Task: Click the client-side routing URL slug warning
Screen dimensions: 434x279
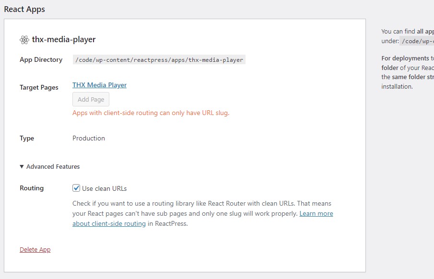Action: pos(151,113)
